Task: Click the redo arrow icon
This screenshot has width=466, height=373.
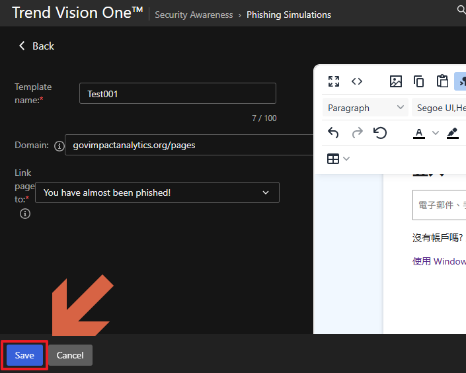Action: 357,133
